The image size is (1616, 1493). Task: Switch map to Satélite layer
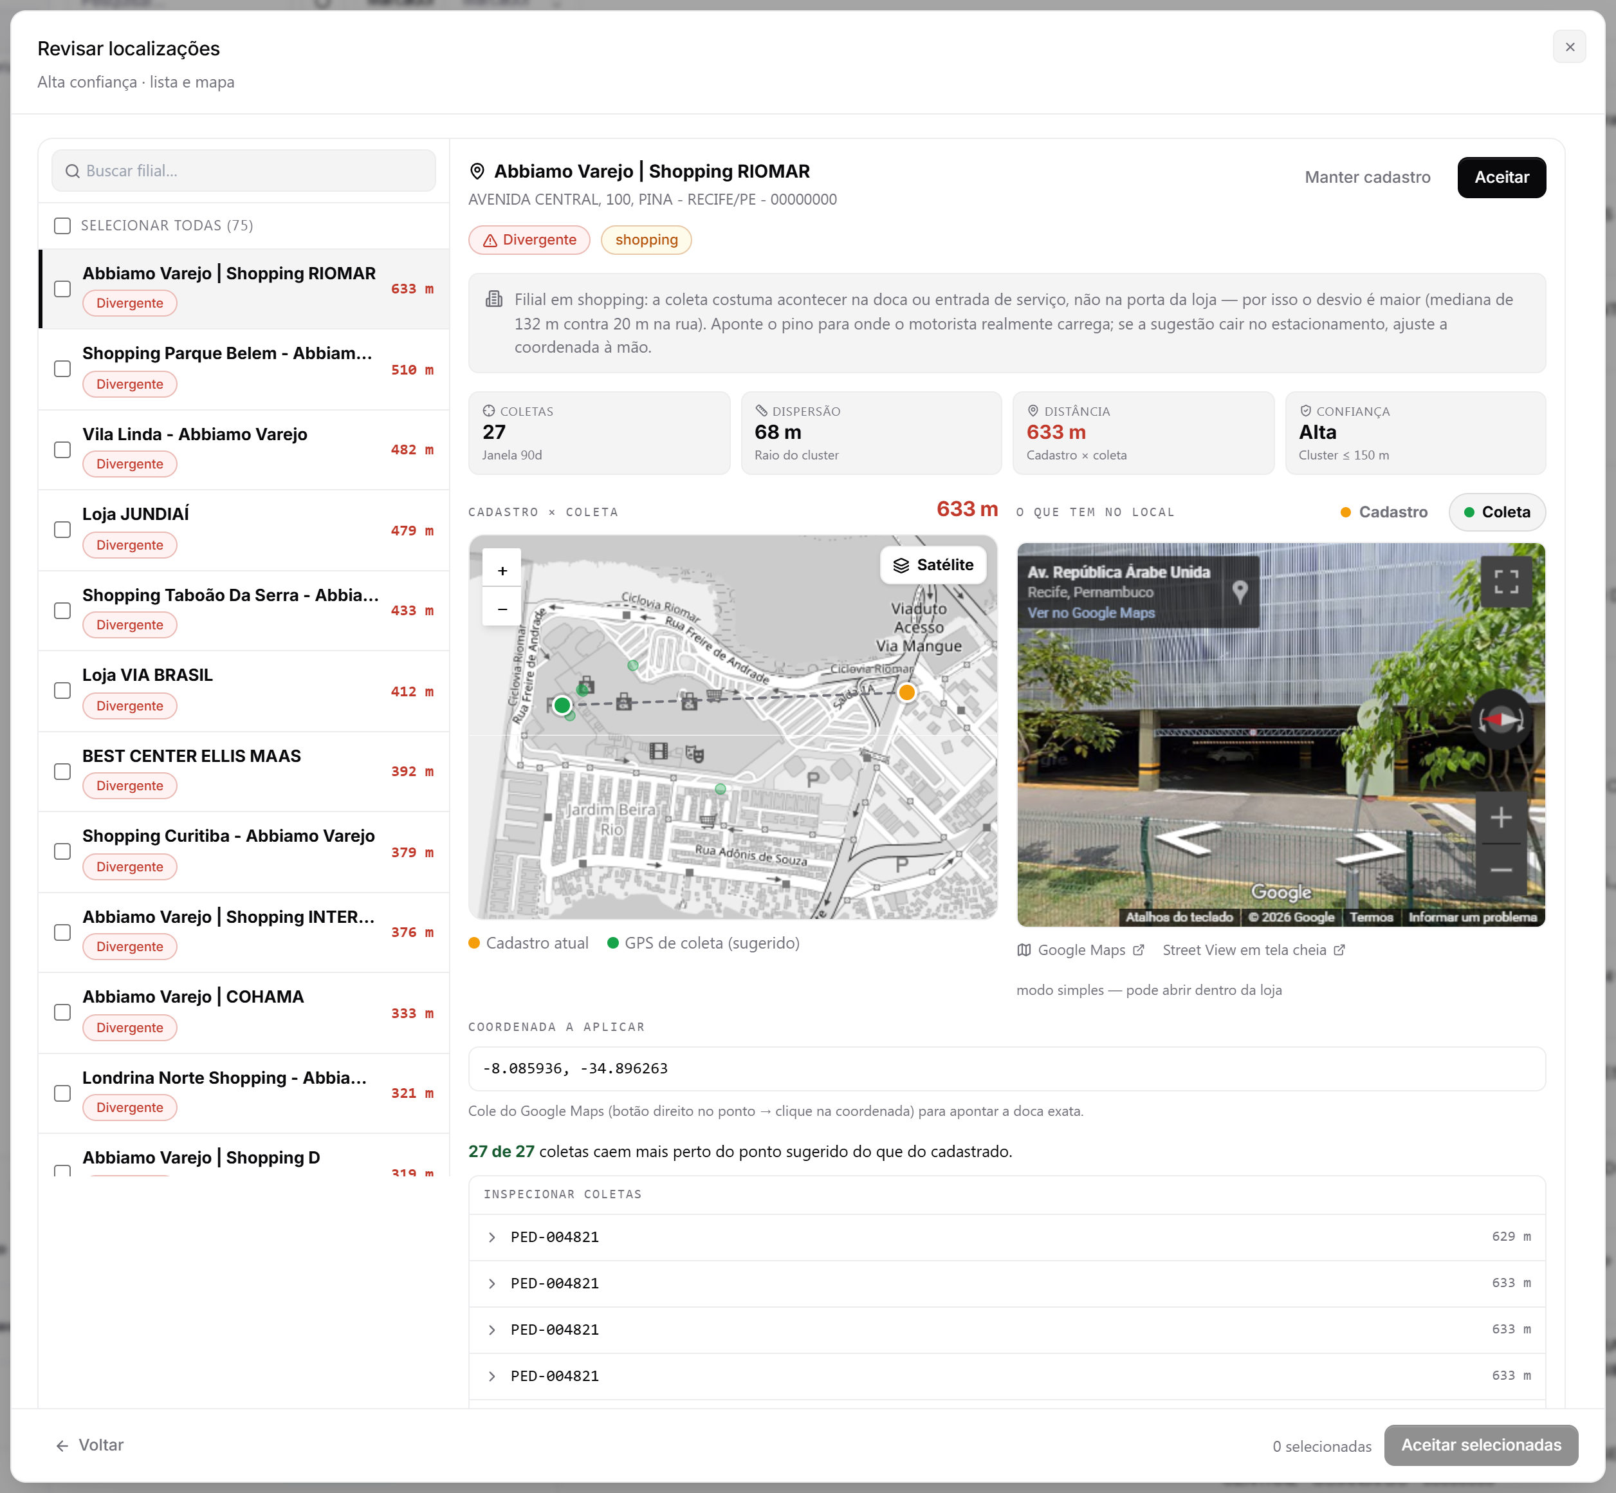click(x=933, y=565)
